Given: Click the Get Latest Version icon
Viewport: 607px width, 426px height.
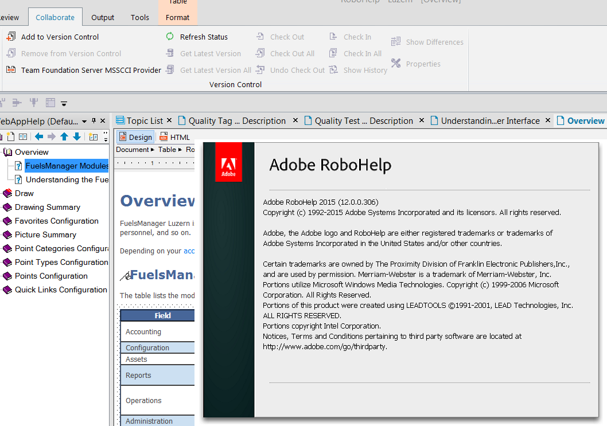Looking at the screenshot, I should (x=170, y=53).
